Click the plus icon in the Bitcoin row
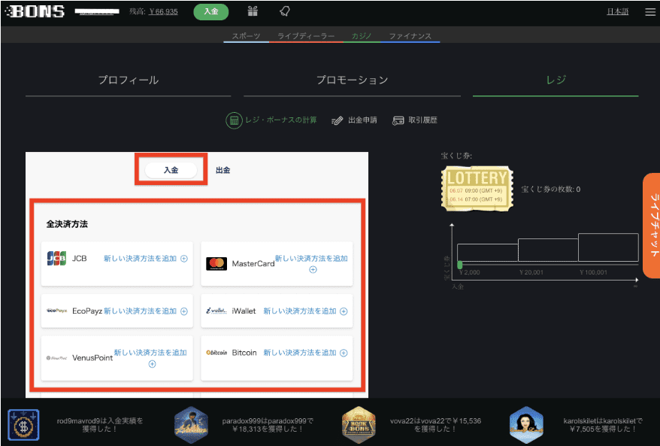Viewport: 660px width, 446px height. tap(344, 353)
